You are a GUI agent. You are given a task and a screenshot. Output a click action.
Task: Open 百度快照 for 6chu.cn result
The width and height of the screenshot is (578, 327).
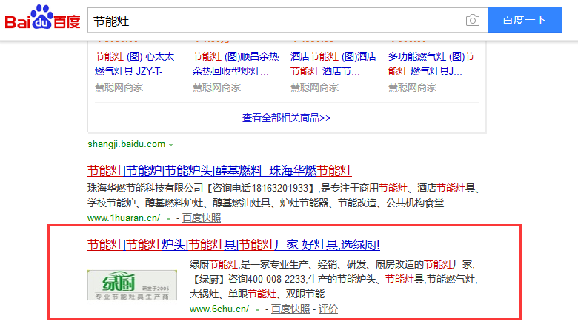pos(290,309)
